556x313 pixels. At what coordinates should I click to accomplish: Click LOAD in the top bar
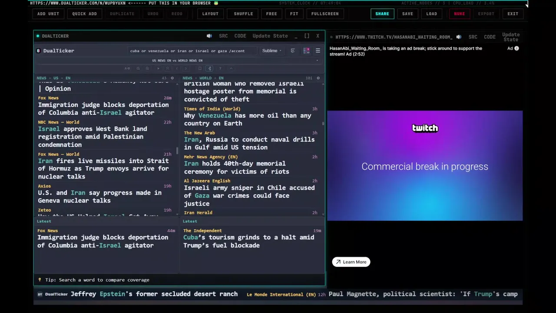pyautogui.click(x=432, y=13)
